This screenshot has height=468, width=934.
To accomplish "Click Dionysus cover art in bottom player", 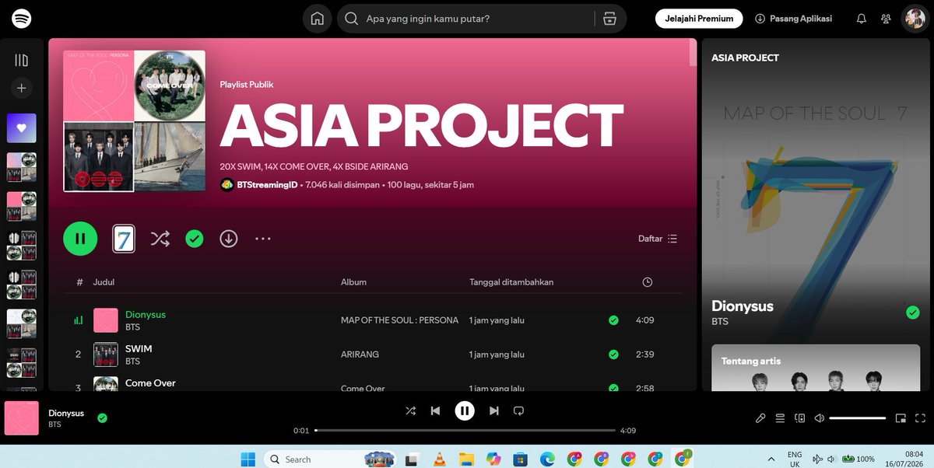I will click(x=22, y=418).
